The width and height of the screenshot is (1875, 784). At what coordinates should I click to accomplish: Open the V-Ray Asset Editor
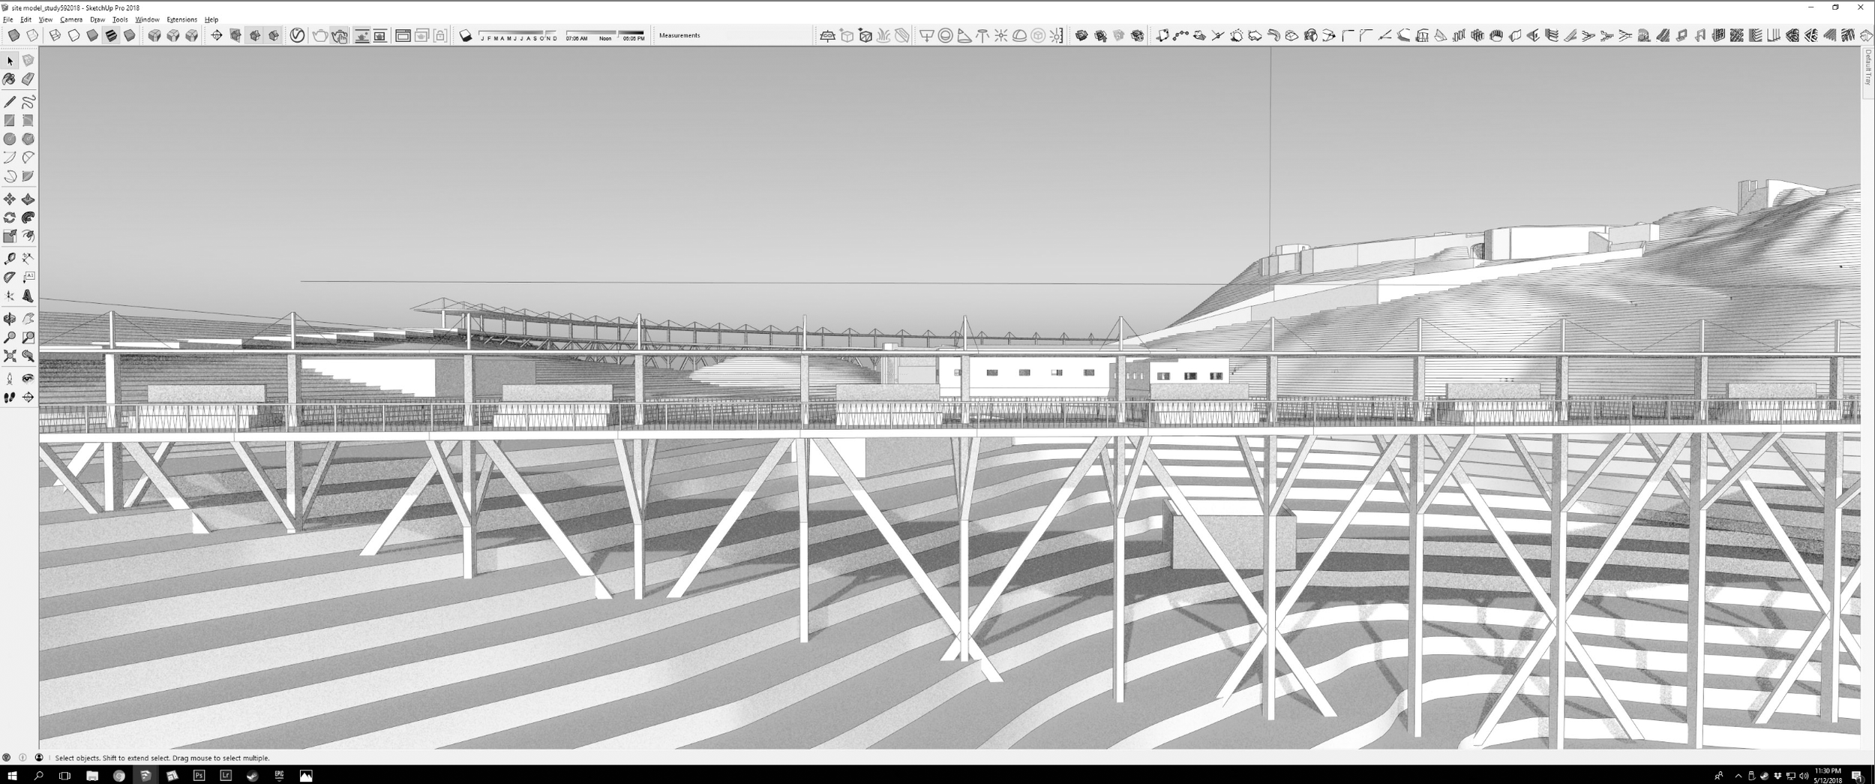pos(297,35)
